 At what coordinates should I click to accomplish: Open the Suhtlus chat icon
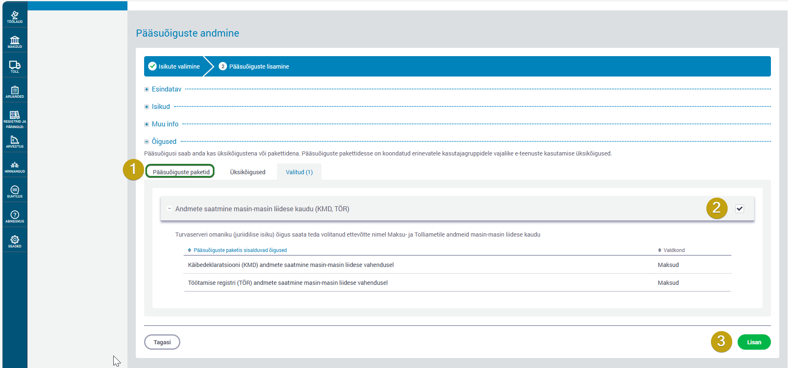[15, 192]
